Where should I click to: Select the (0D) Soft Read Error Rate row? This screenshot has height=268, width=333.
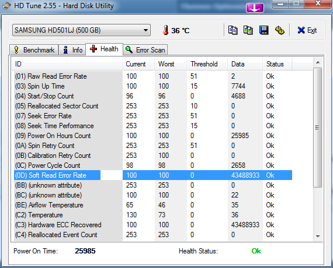pos(153,175)
